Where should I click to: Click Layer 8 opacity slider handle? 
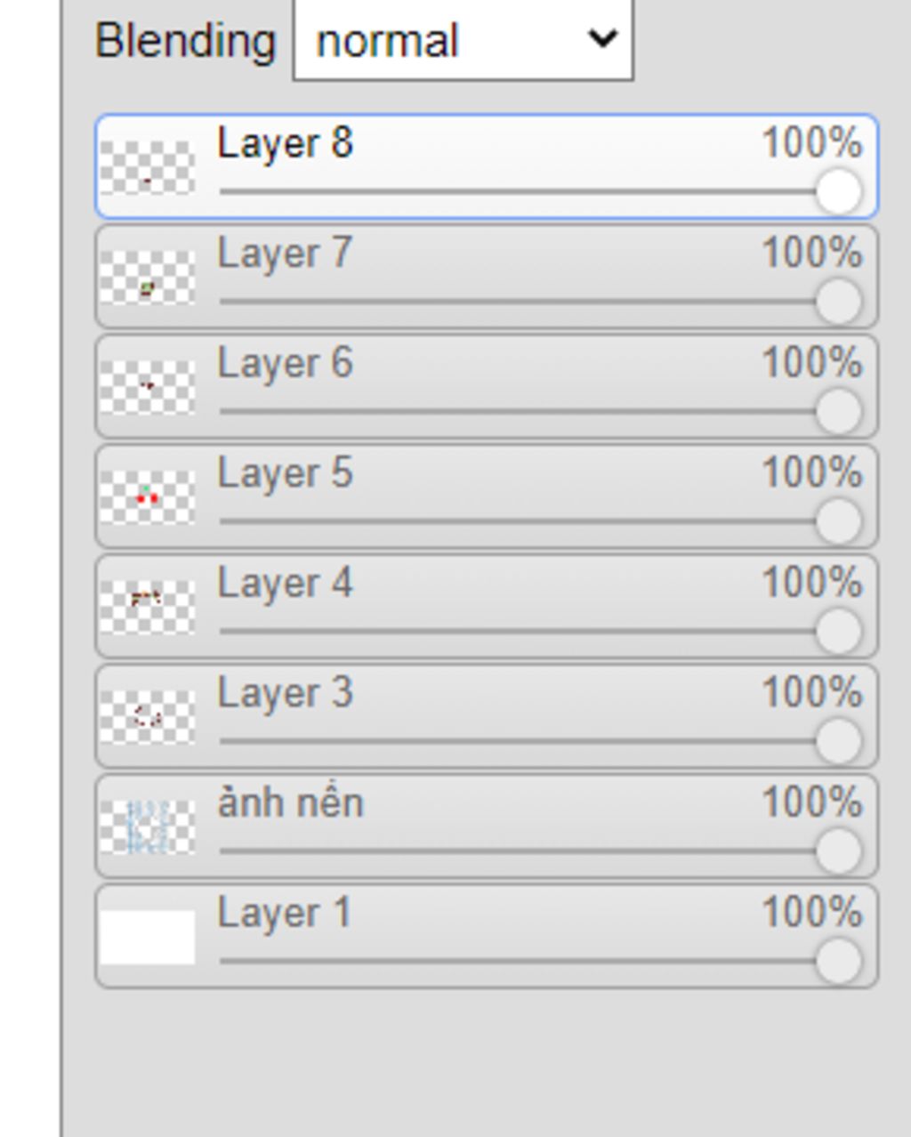click(x=838, y=191)
